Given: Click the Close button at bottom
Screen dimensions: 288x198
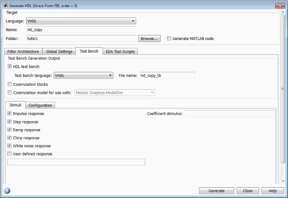Looking at the screenshot, I should 248,191.
